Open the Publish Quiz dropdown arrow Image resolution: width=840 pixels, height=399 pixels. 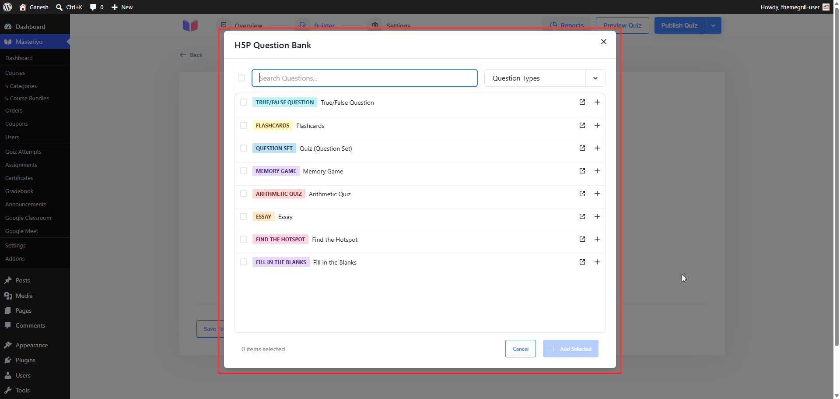tap(713, 25)
